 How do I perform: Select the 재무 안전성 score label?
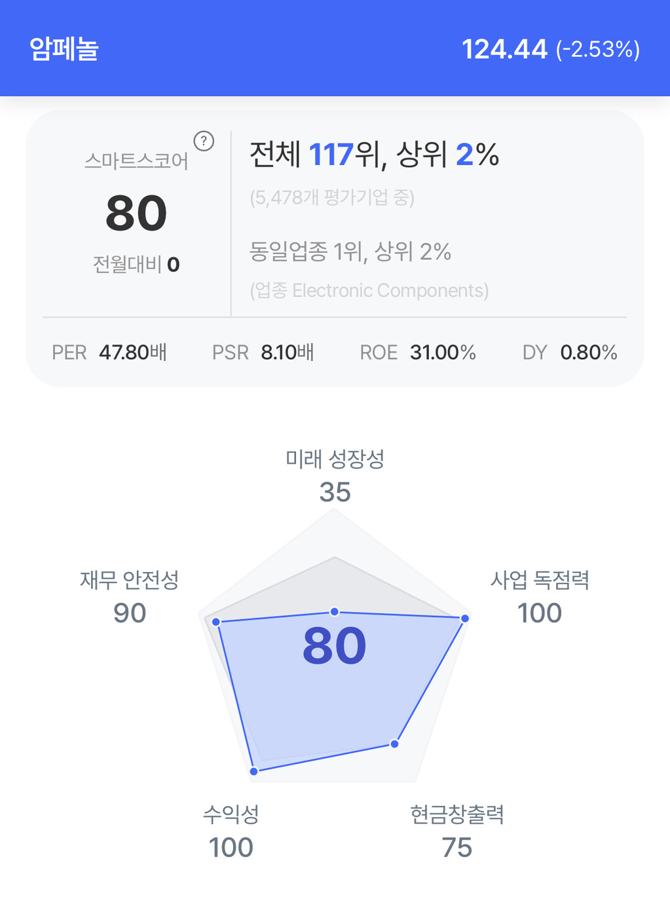pos(129,580)
